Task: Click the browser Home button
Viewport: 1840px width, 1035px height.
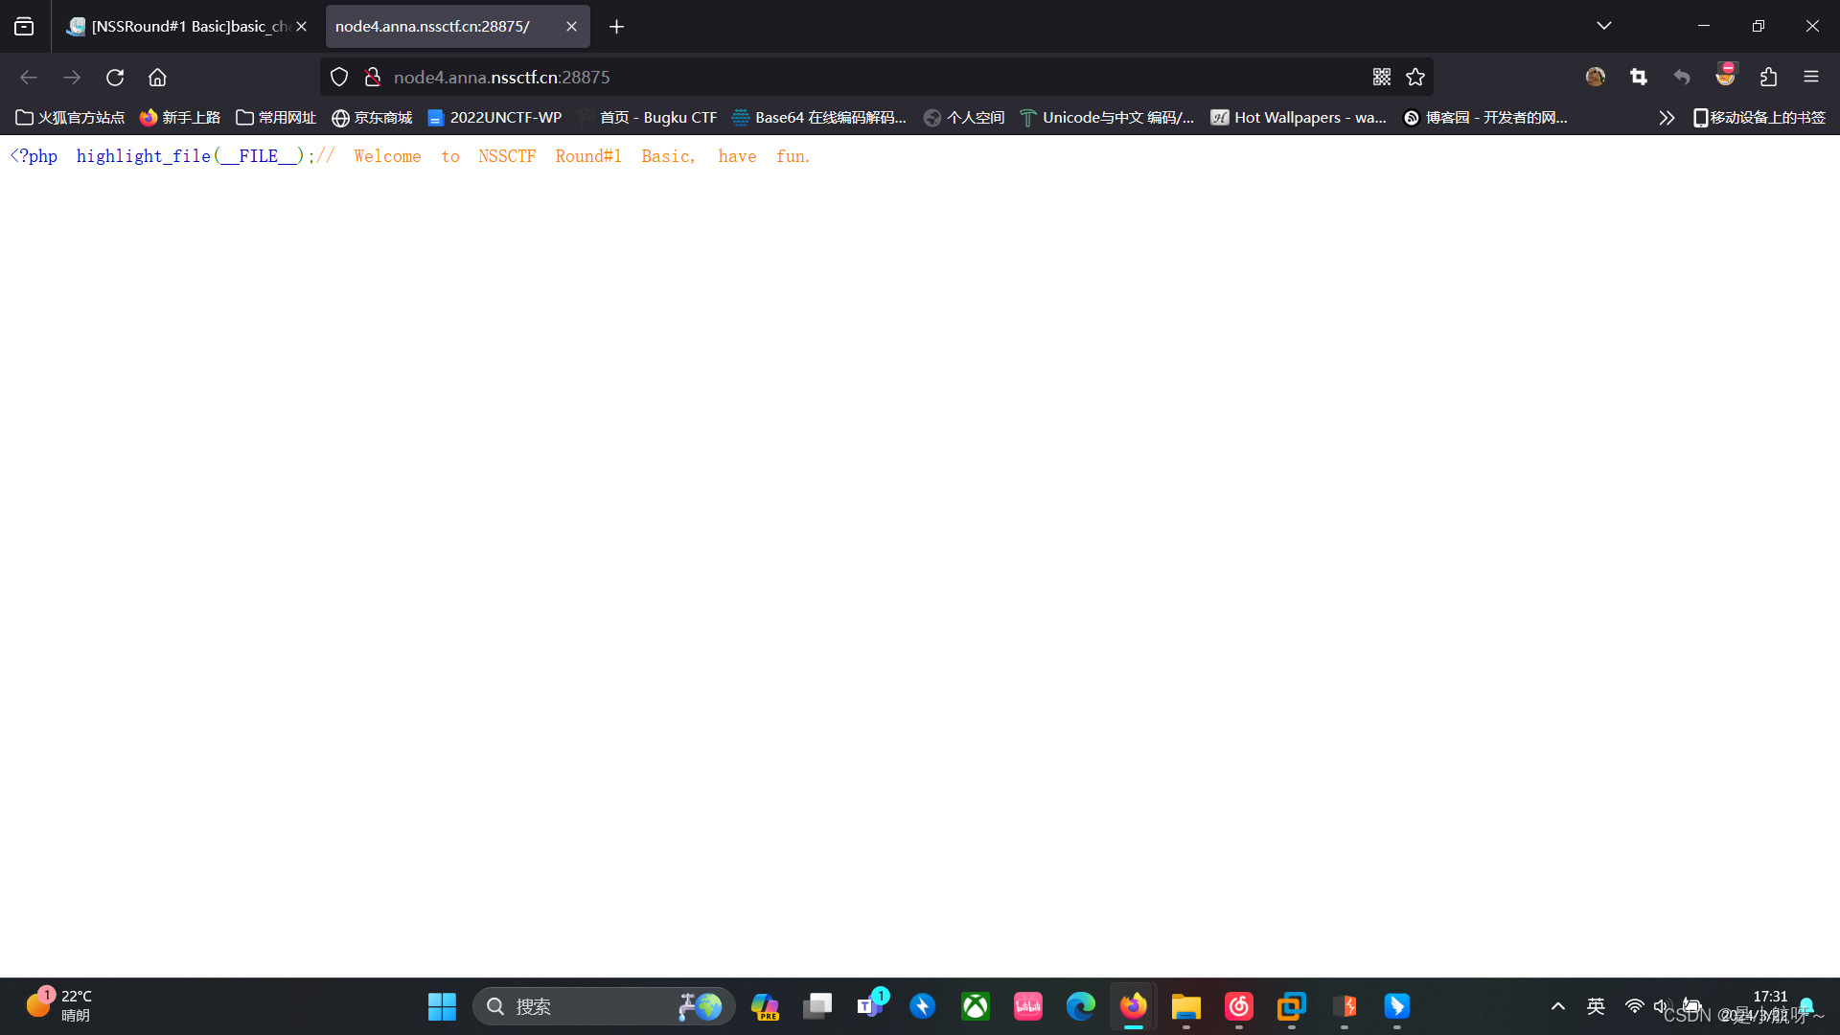Action: click(157, 77)
